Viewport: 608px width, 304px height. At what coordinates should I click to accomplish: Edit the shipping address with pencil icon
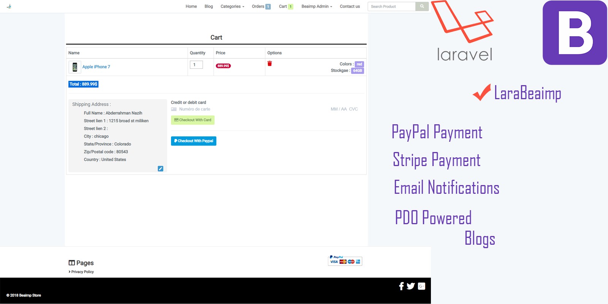pos(160,169)
